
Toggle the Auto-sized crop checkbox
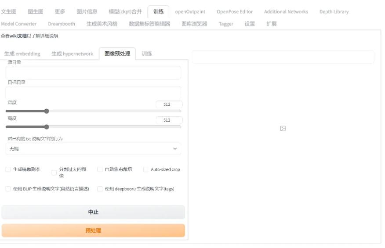click(145, 169)
